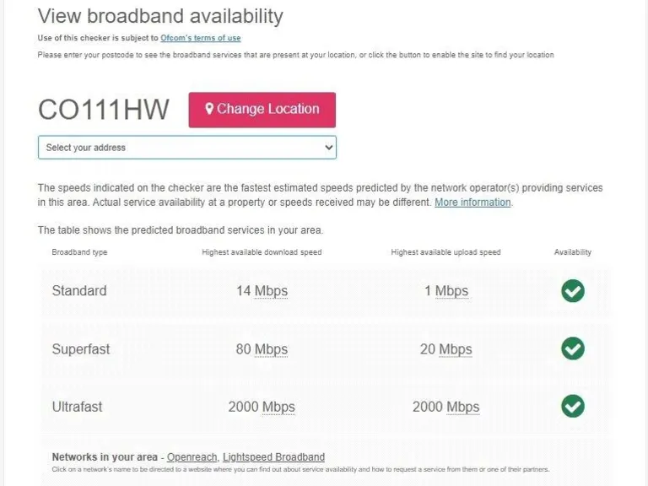Image resolution: width=648 pixels, height=486 pixels.
Task: Open Ofcom's terms of use link
Action: [x=200, y=38]
